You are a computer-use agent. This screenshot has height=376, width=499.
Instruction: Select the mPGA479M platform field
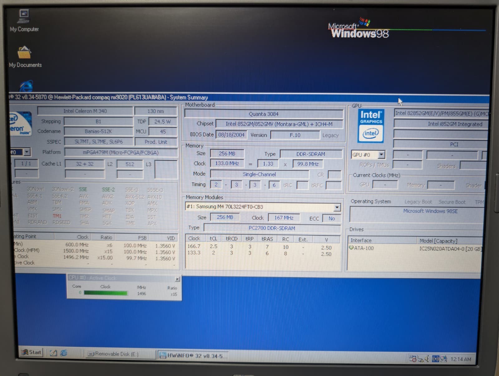121,152
